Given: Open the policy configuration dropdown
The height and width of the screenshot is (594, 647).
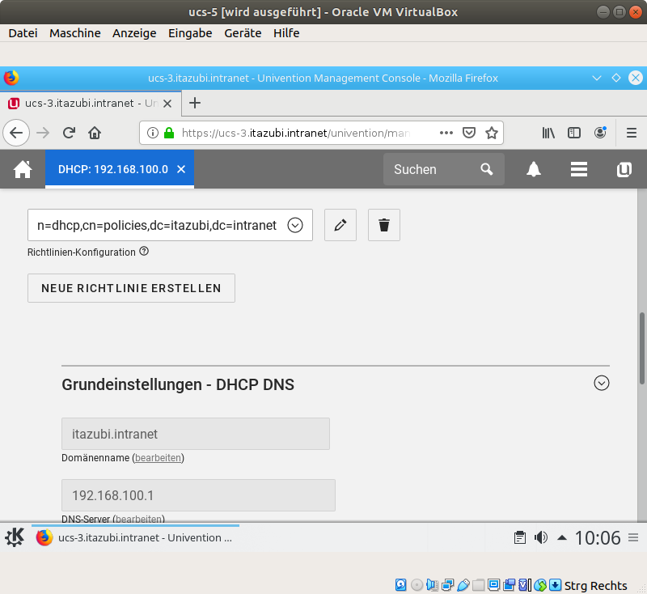Looking at the screenshot, I should 295,225.
